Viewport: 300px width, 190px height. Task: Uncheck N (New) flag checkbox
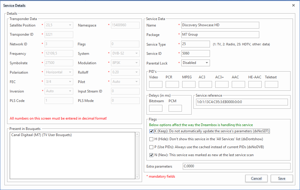point(151,155)
